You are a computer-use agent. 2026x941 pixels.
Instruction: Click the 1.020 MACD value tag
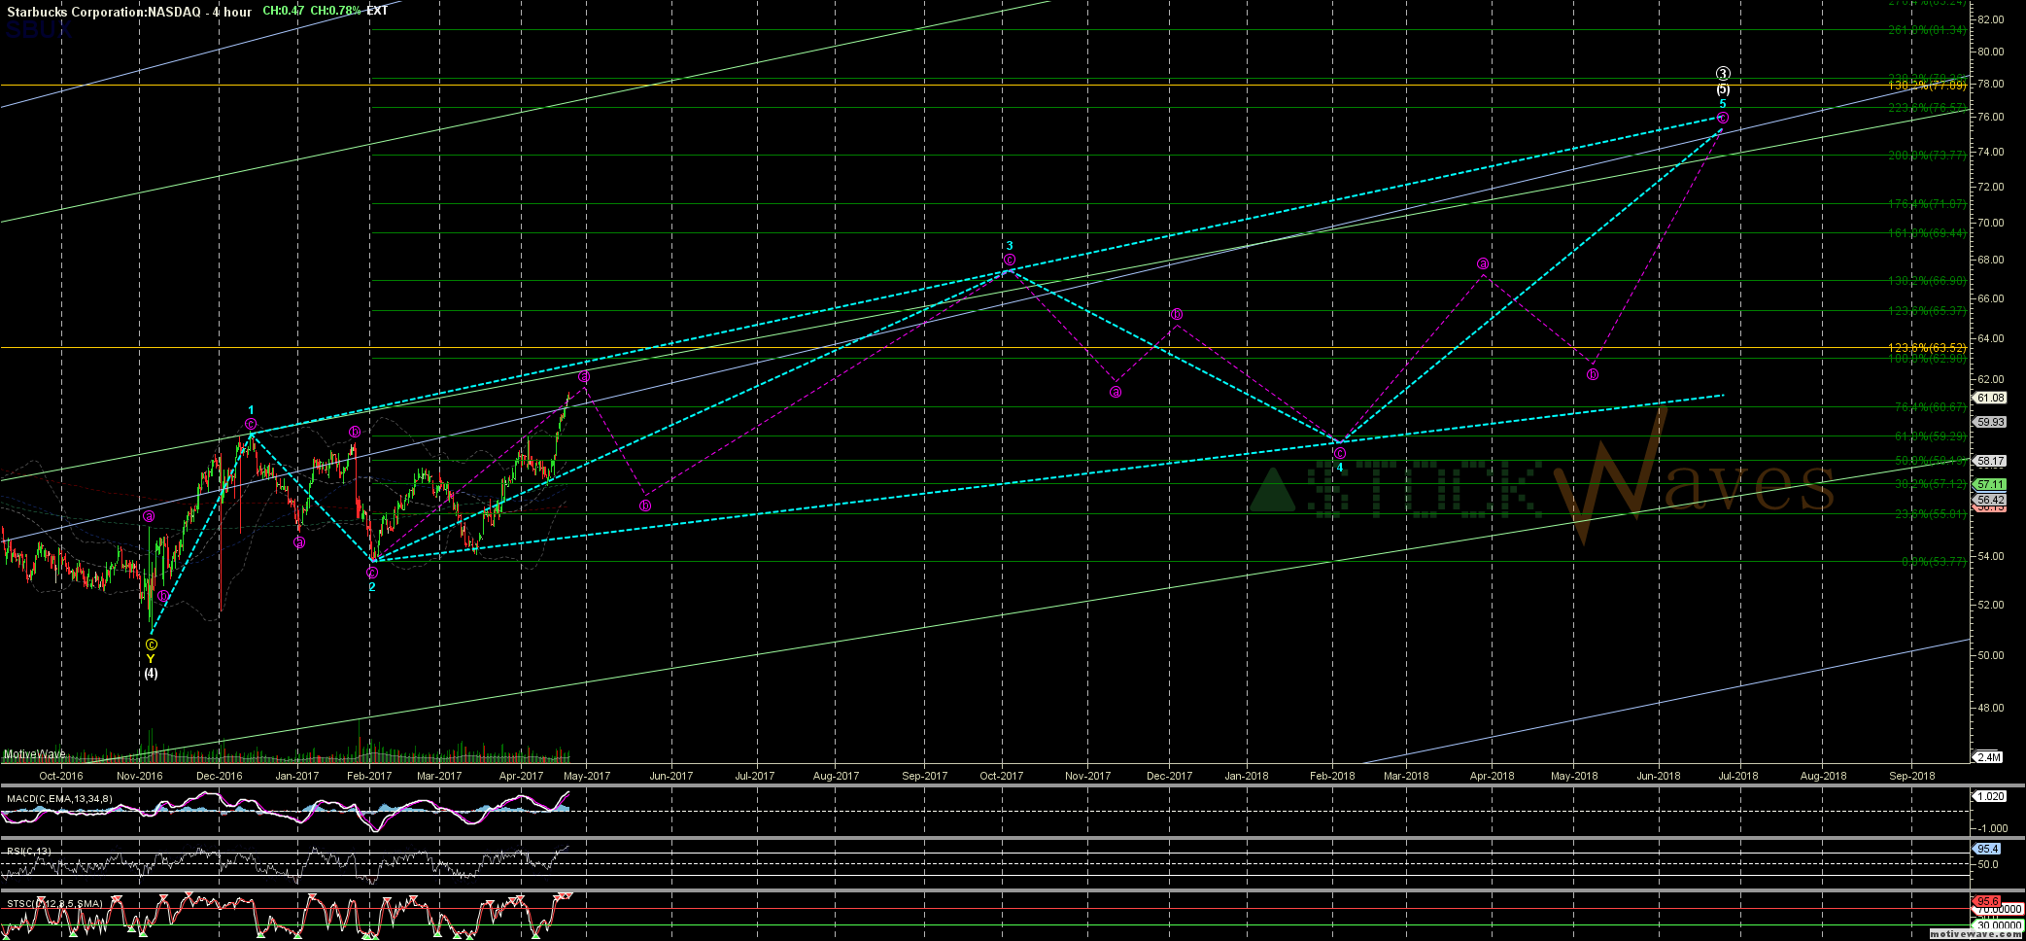pos(1991,796)
